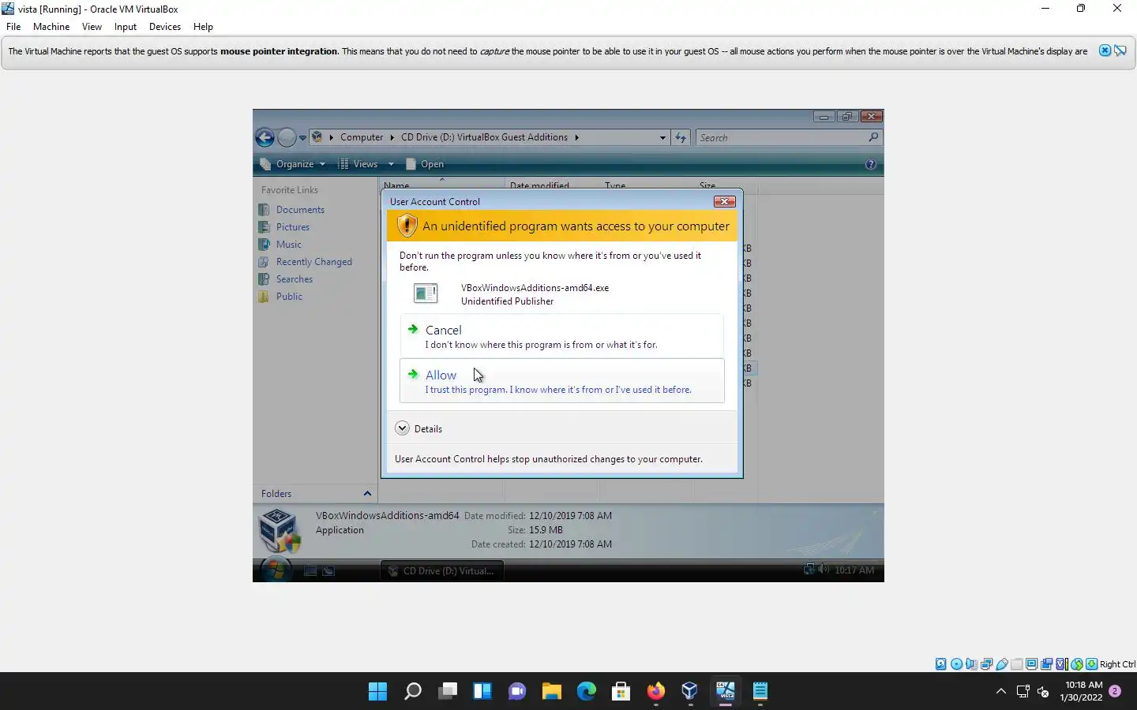Open the Help menu

(x=203, y=26)
